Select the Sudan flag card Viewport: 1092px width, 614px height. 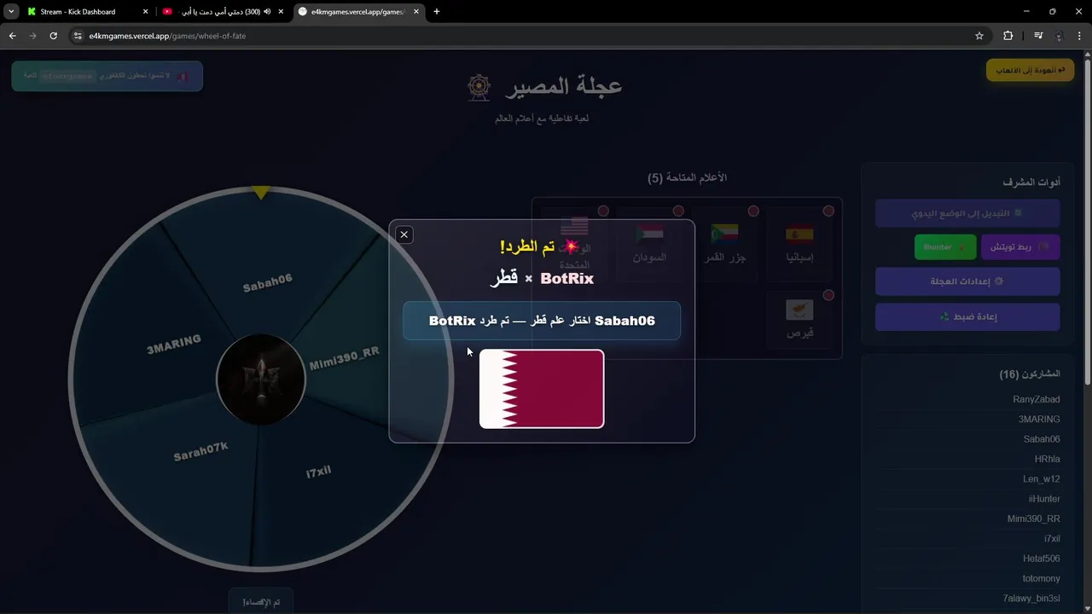(x=649, y=243)
